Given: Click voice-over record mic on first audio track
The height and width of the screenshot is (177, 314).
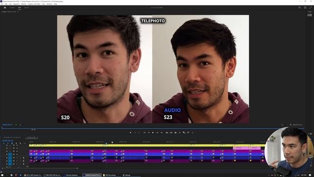Looking at the screenshot, I should 24,157.
